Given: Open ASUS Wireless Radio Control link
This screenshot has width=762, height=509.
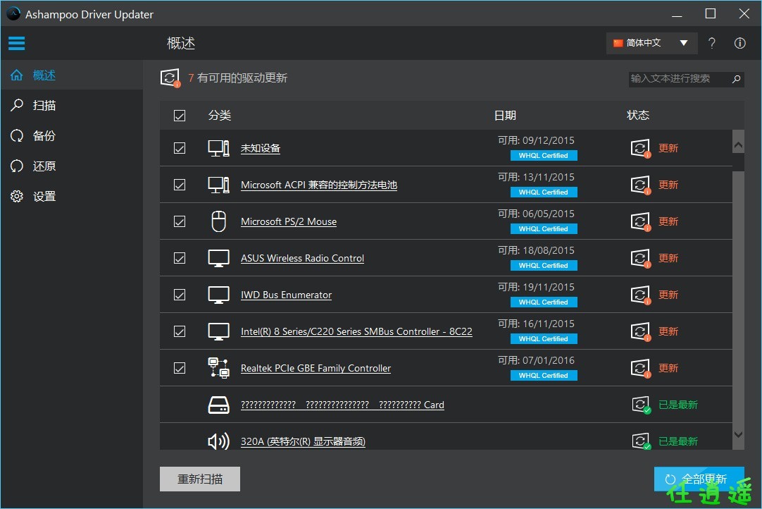Looking at the screenshot, I should pos(302,259).
